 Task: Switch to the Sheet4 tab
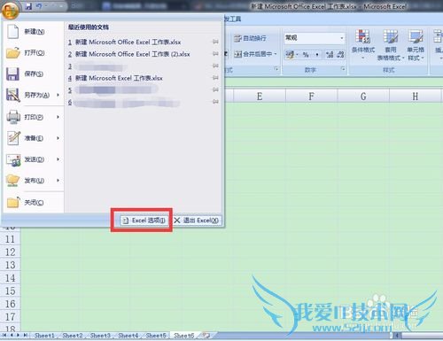pos(128,336)
